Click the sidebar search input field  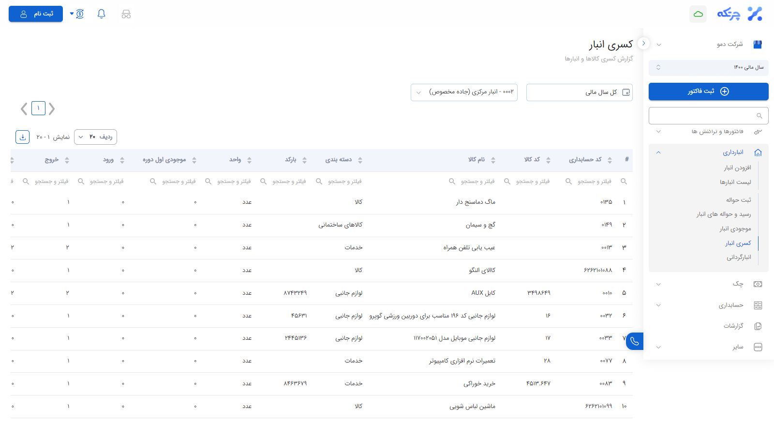[704, 116]
